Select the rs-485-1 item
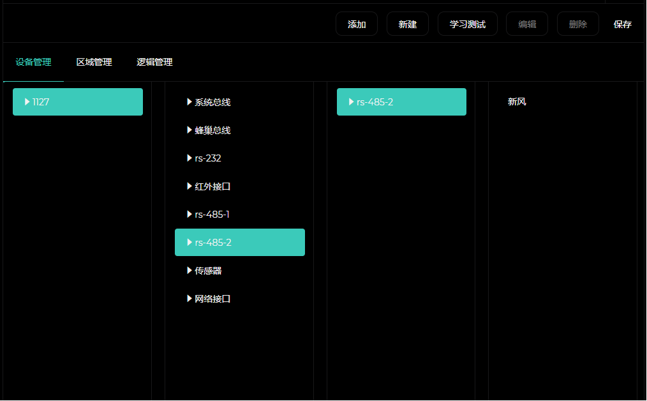Viewport: 647px width, 401px height. point(240,214)
